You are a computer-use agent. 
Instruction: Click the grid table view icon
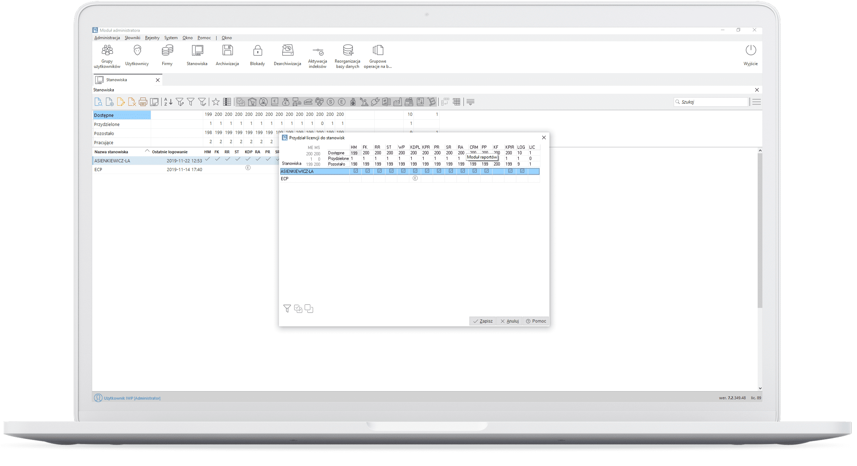point(456,102)
